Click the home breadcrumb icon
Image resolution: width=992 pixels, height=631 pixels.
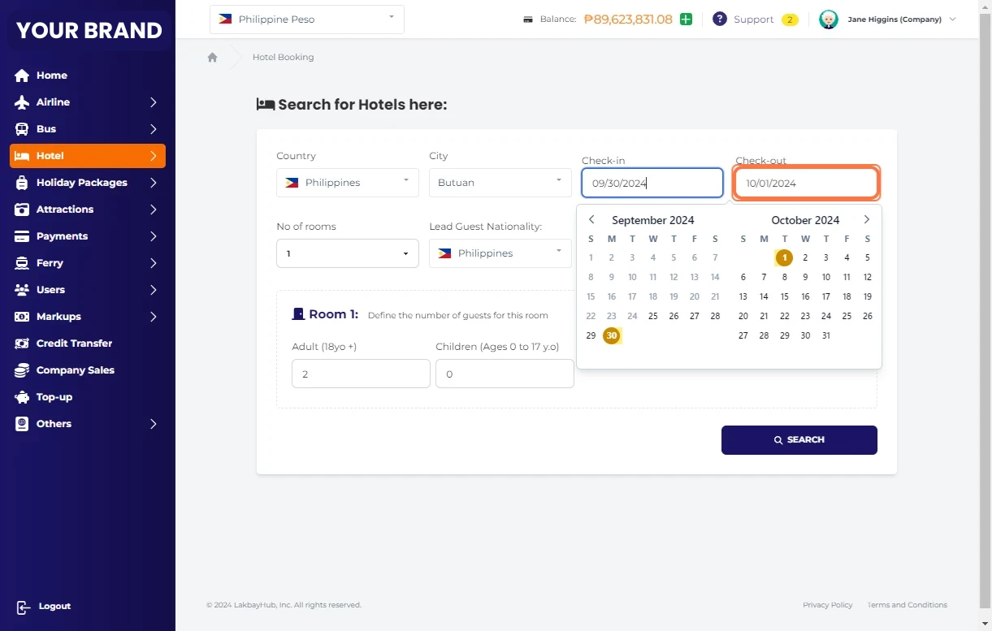[x=213, y=58]
